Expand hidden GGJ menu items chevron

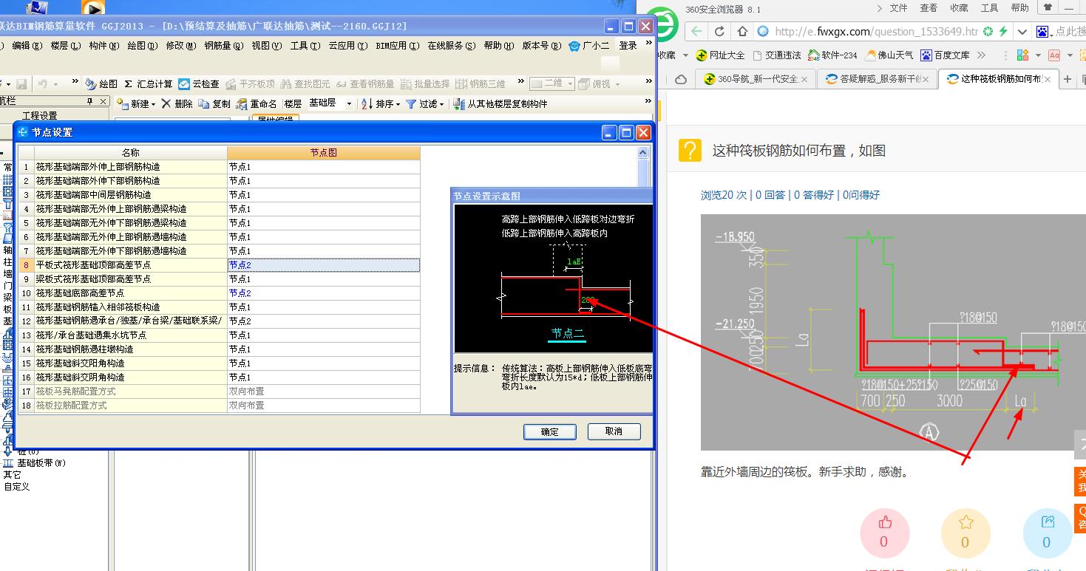[649, 44]
